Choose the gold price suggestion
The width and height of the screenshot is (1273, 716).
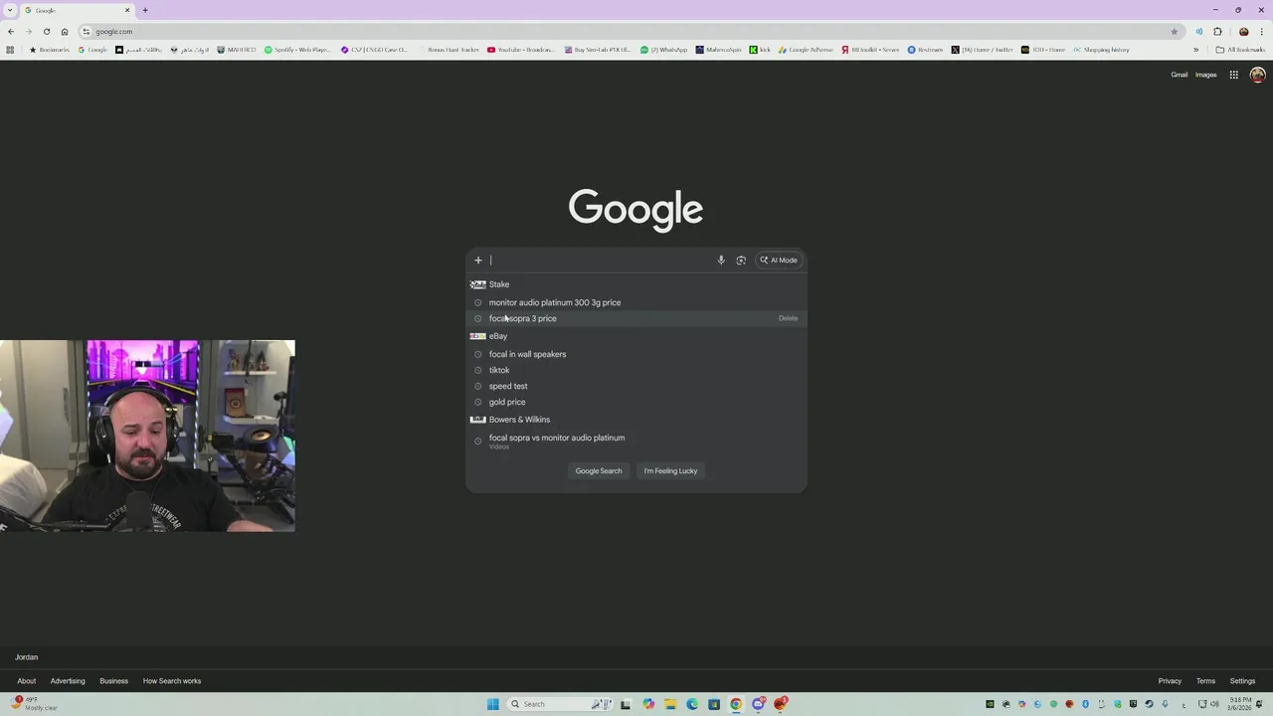click(636, 402)
